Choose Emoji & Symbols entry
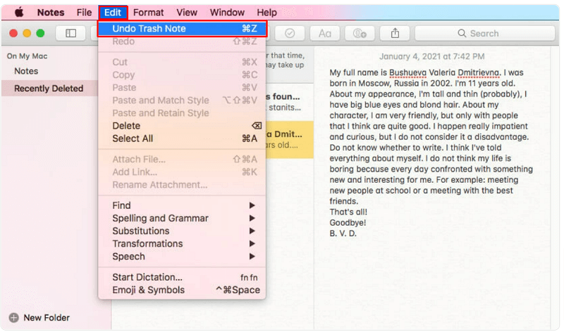This screenshot has height=334, width=564. (182, 290)
